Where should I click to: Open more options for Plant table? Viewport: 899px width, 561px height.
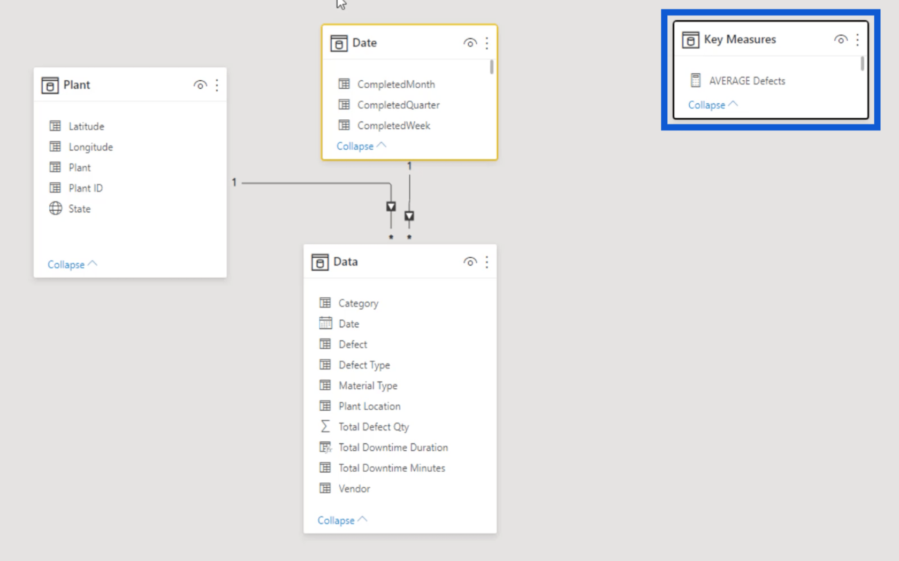[217, 85]
